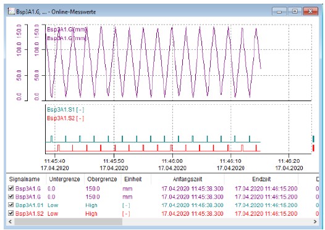The image size is (325, 230).
Task: Click the 11:45:50 time axis label
Action: point(114,161)
